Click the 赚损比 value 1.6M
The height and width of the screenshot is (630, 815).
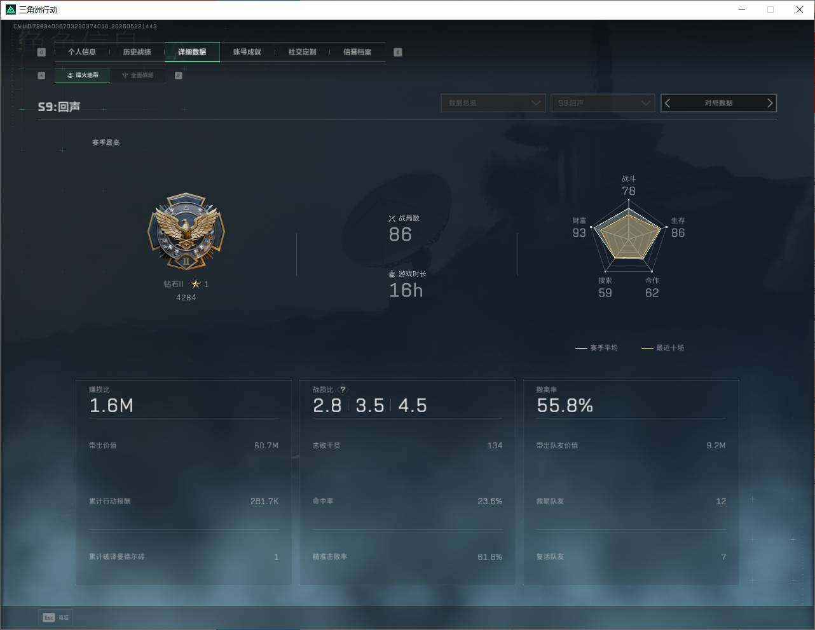pos(111,406)
